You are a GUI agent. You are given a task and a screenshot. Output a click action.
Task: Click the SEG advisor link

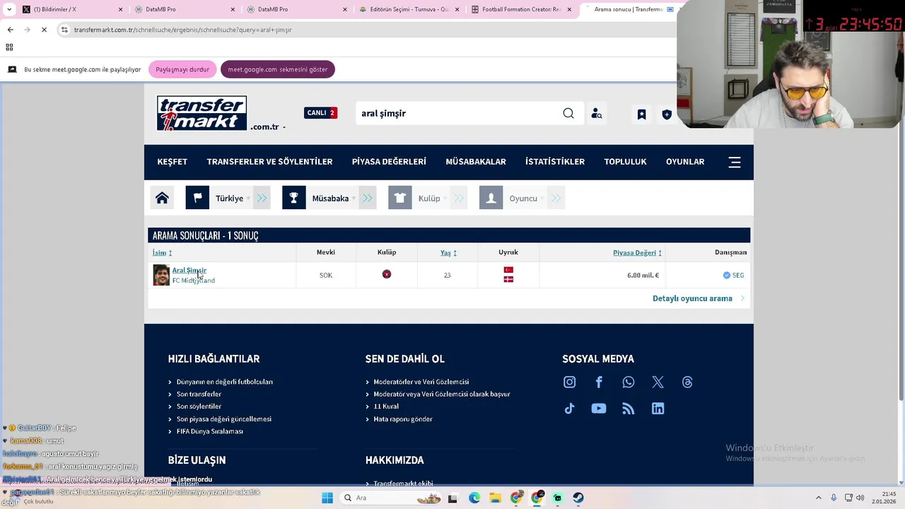tap(738, 275)
